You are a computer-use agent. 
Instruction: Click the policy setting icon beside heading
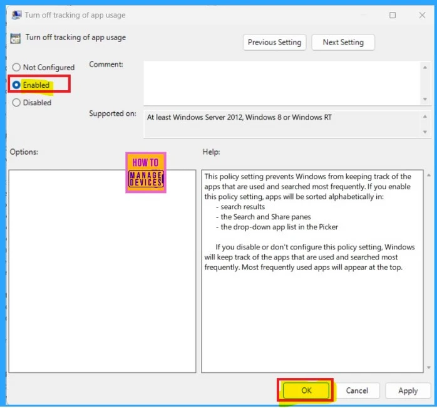point(16,38)
